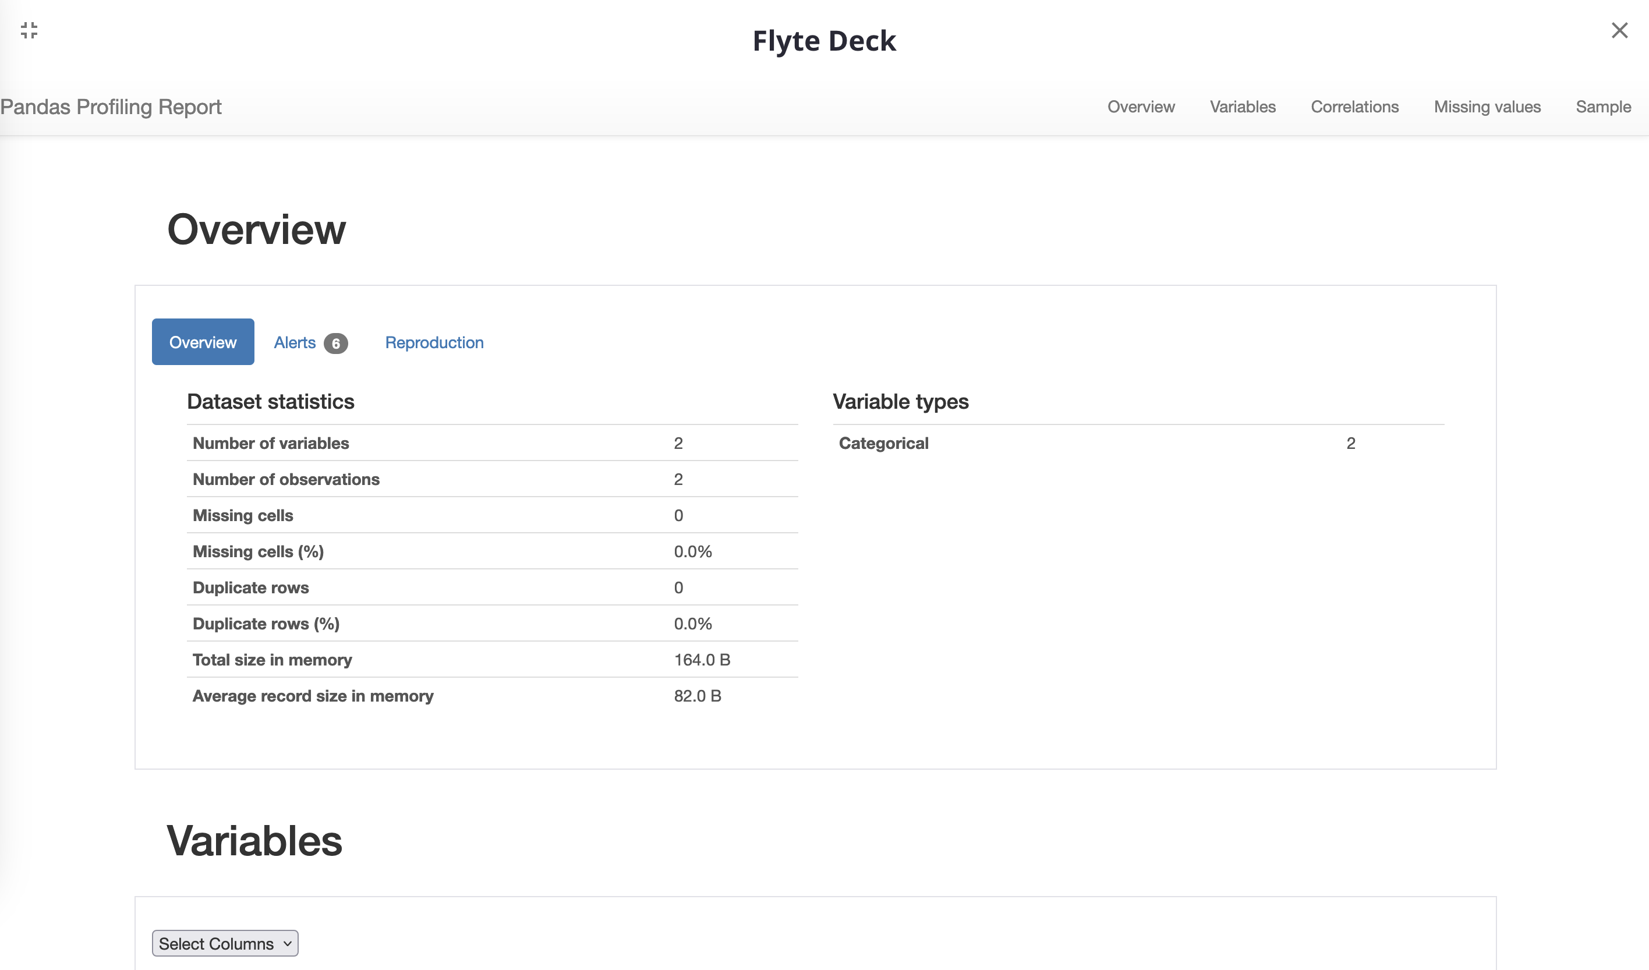The width and height of the screenshot is (1649, 970).
Task: Close the Flyte Deck dialog
Action: [x=1619, y=30]
